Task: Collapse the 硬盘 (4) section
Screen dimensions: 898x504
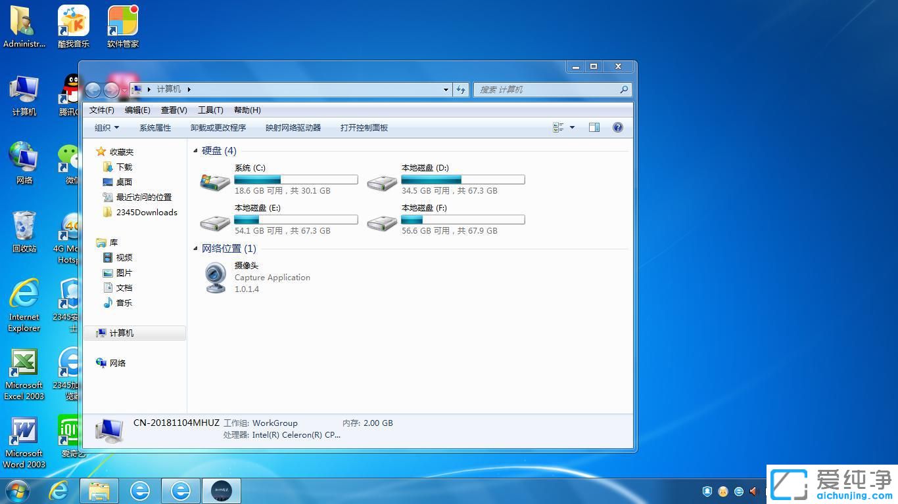Action: tap(195, 150)
